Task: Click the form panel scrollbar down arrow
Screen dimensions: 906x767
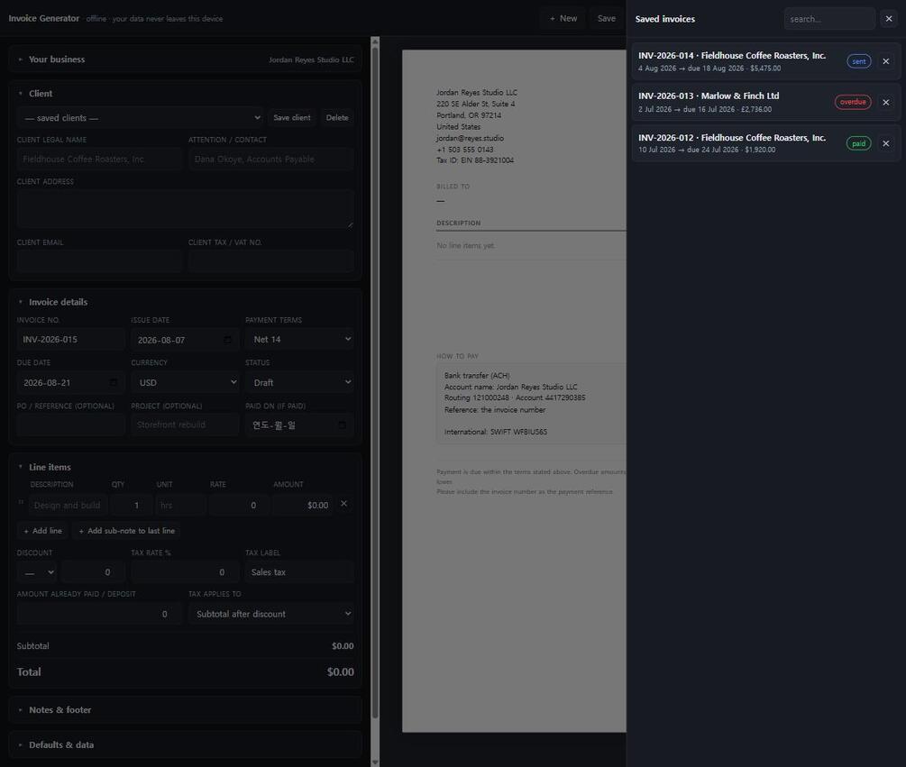Action: coord(375,762)
